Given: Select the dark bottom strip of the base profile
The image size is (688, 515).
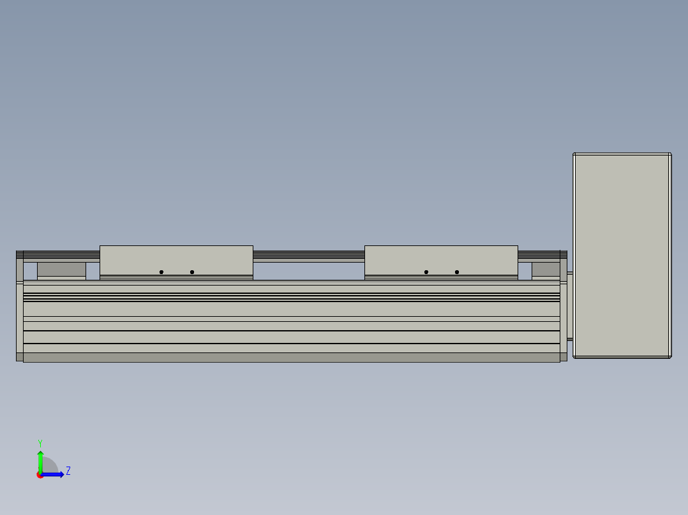Looking at the screenshot, I should pos(291,358).
